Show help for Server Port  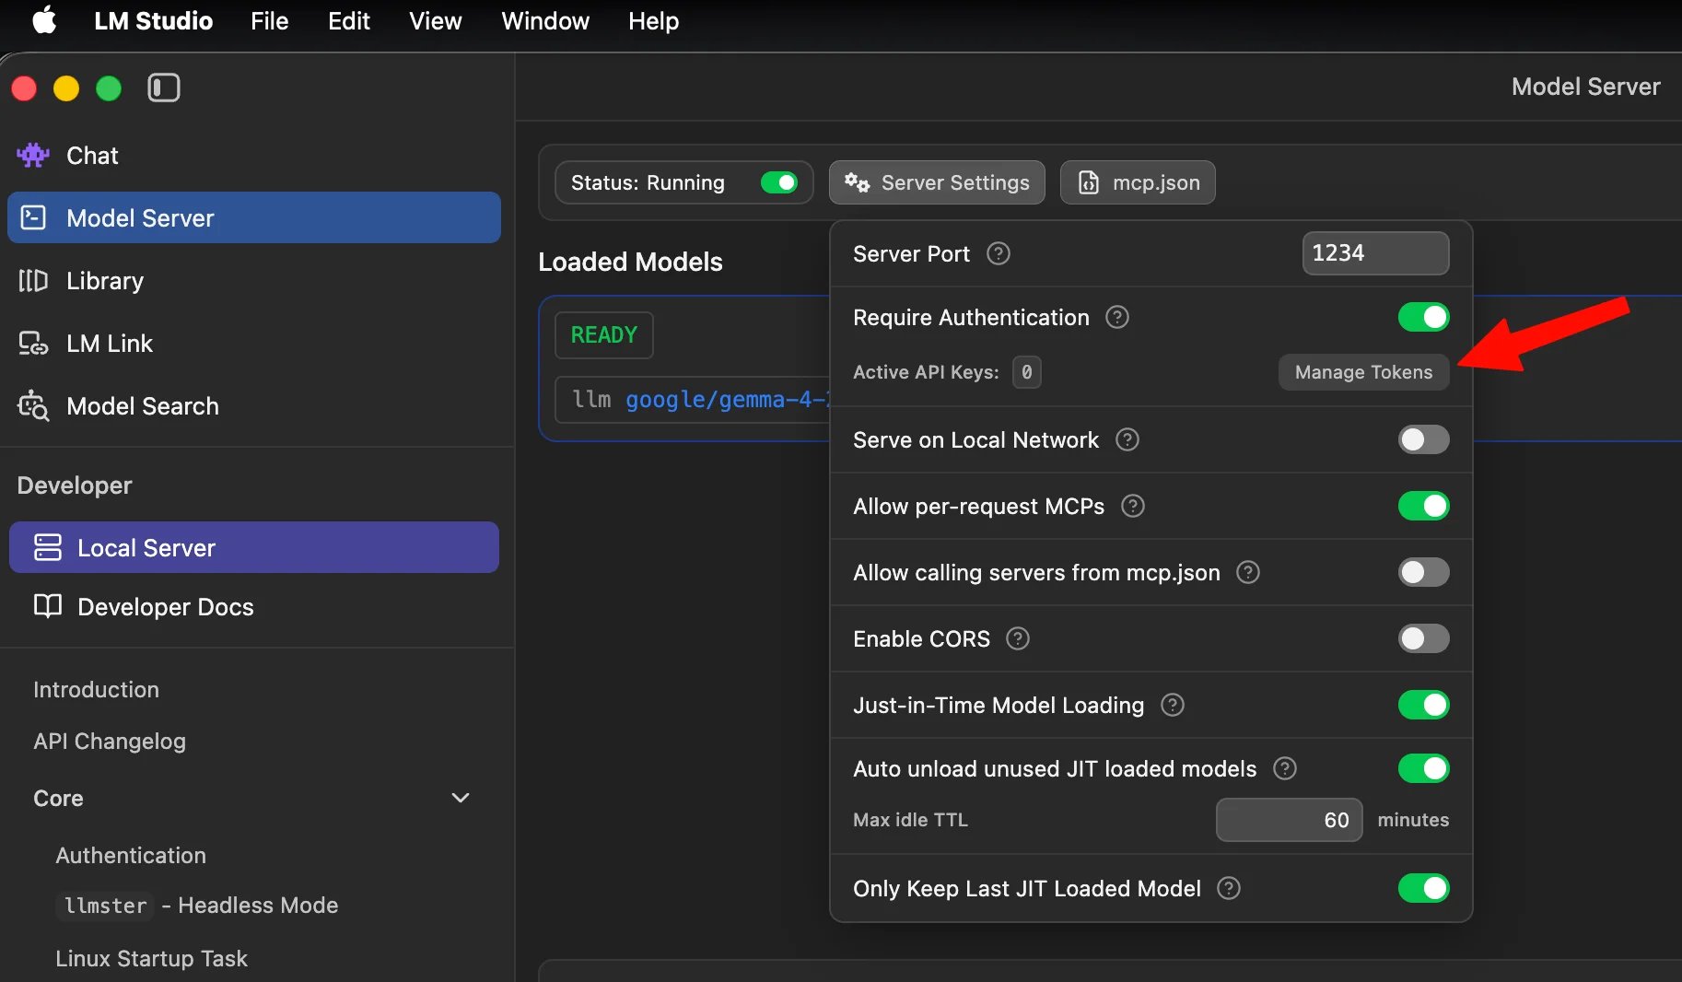(x=999, y=253)
